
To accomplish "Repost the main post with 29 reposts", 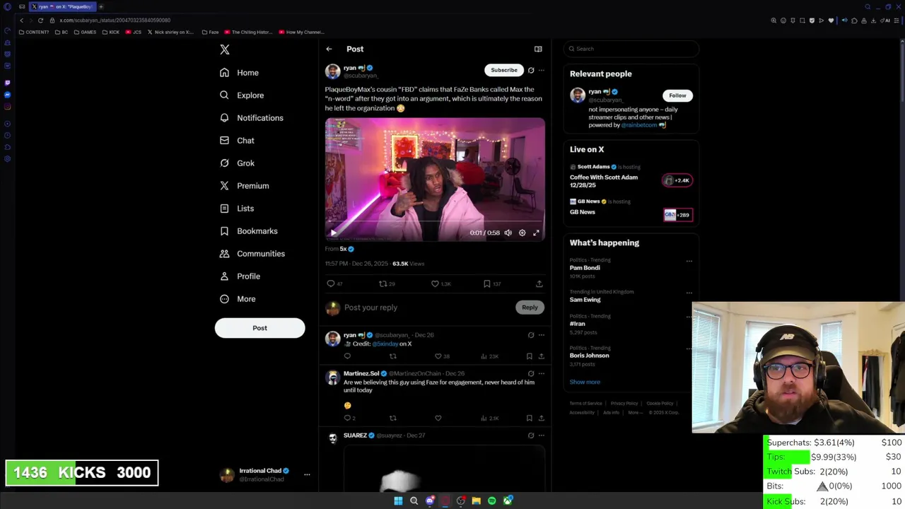I will click(x=387, y=283).
